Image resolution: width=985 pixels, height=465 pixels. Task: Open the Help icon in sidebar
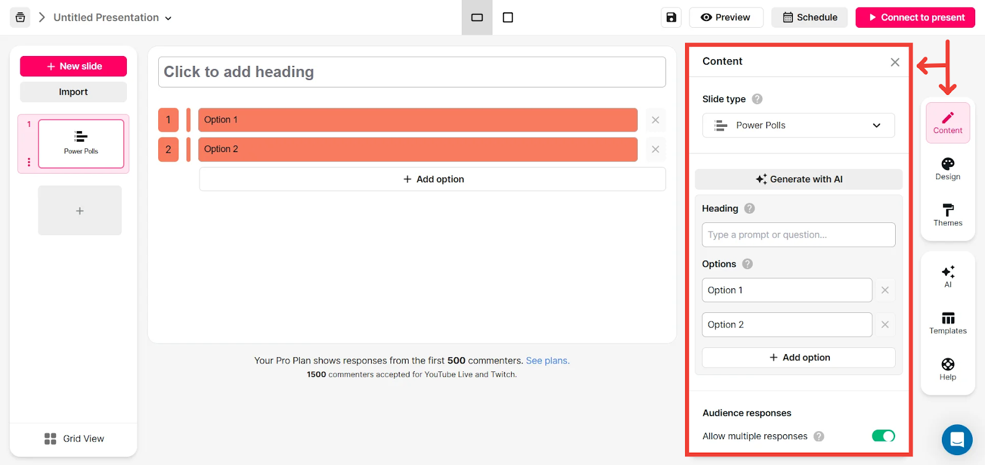[947, 369]
